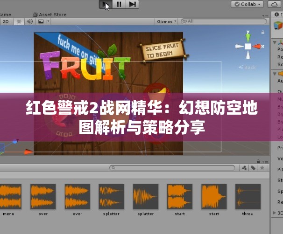Open effects dropdown arrow beside image icon
The image size is (283, 234).
(x=48, y=21)
